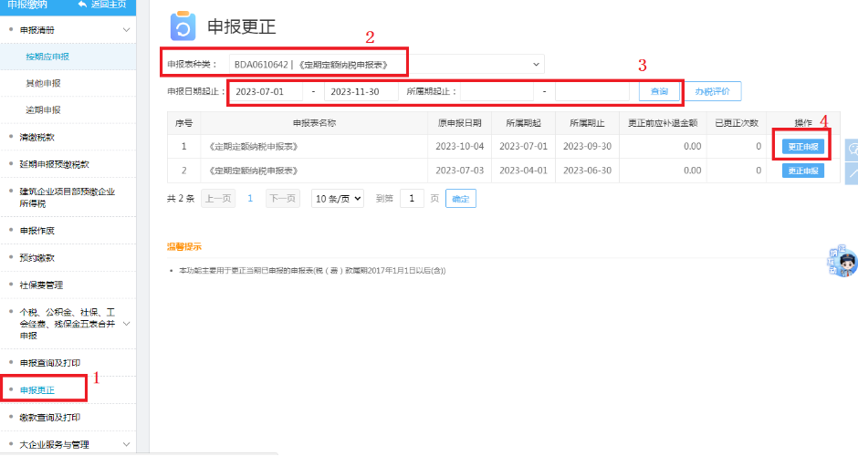
Task: Click the 上一页 previous page button
Action: 218,199
